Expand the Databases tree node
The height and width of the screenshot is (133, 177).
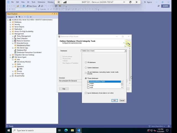click(x=11, y=22)
